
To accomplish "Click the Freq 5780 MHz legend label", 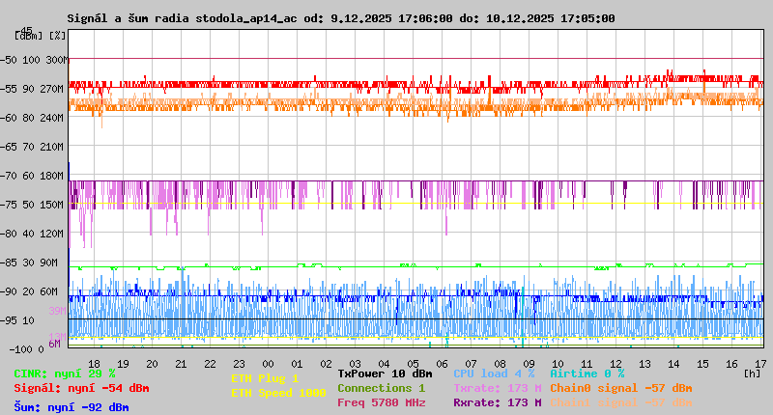I will point(382,403).
